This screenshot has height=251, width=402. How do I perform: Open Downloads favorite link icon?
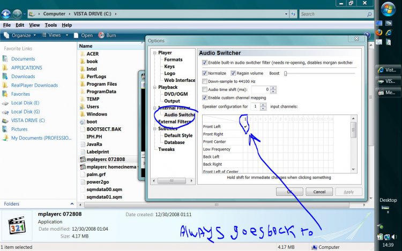click(x=5, y=76)
